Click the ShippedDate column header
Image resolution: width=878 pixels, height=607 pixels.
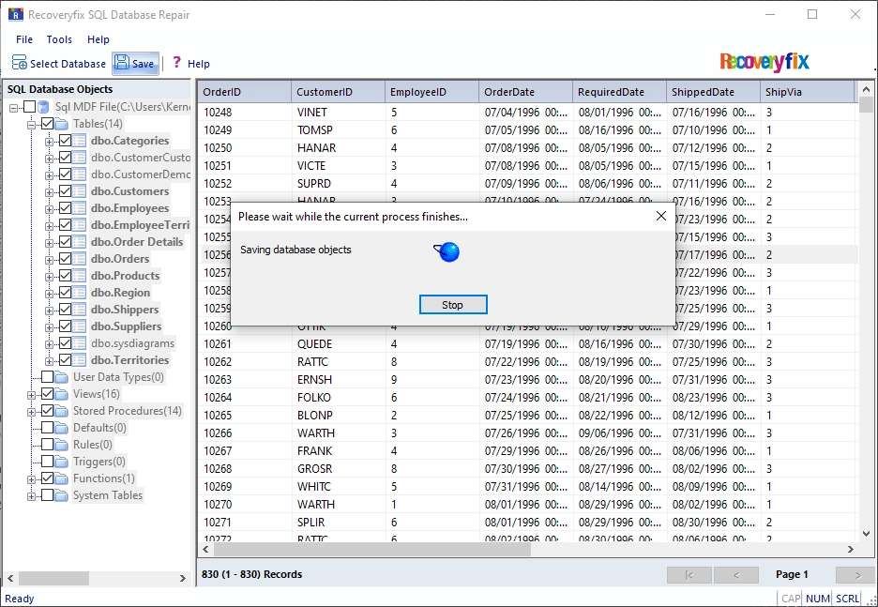click(x=713, y=92)
